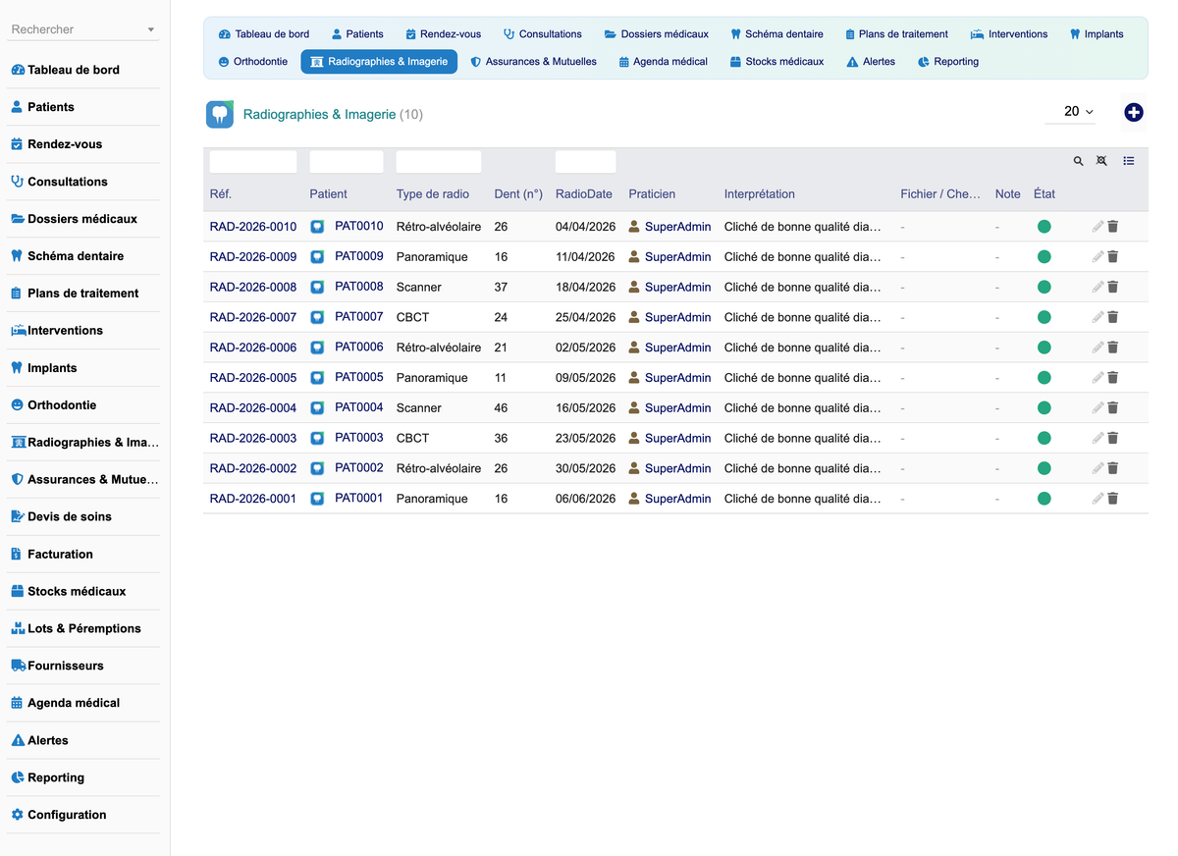Click the tooth module logo beside page title
The image size is (1178, 856).
point(220,114)
